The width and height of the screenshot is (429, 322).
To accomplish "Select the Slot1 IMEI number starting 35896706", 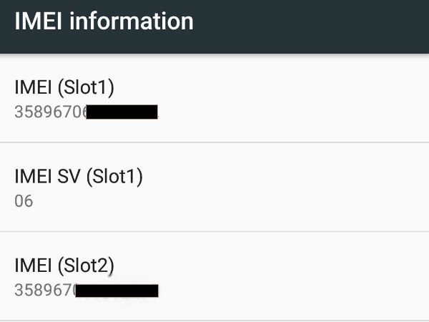I will click(x=50, y=112).
